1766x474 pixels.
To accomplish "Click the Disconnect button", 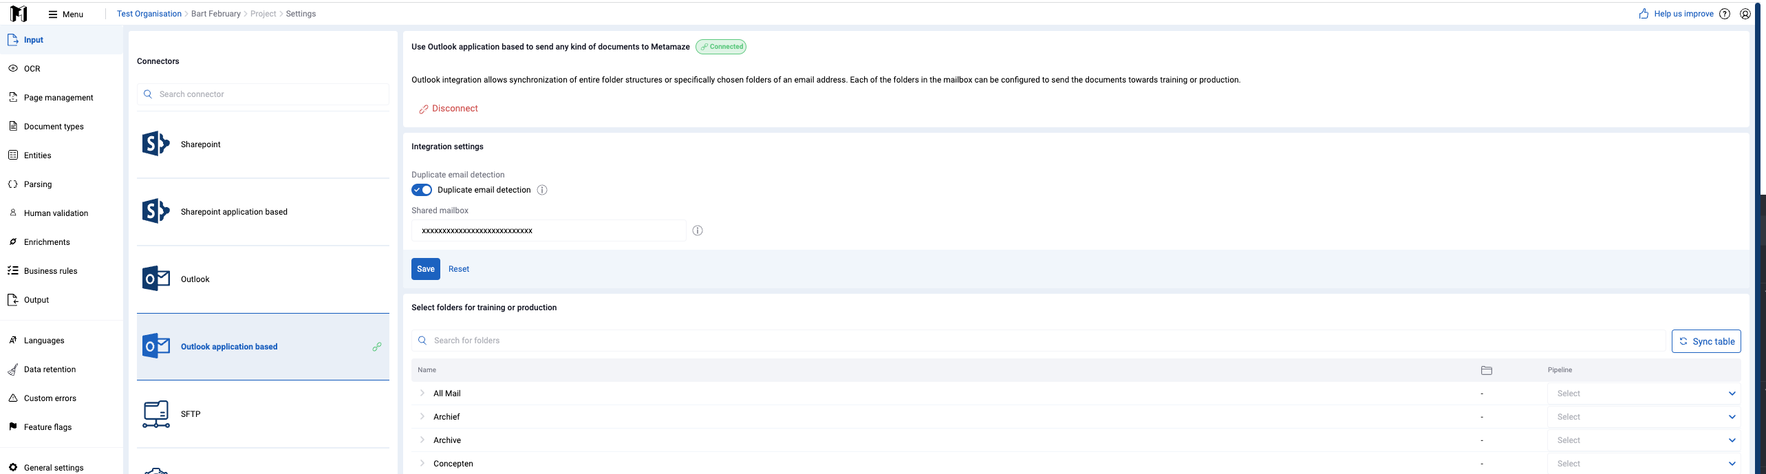I will tap(449, 109).
